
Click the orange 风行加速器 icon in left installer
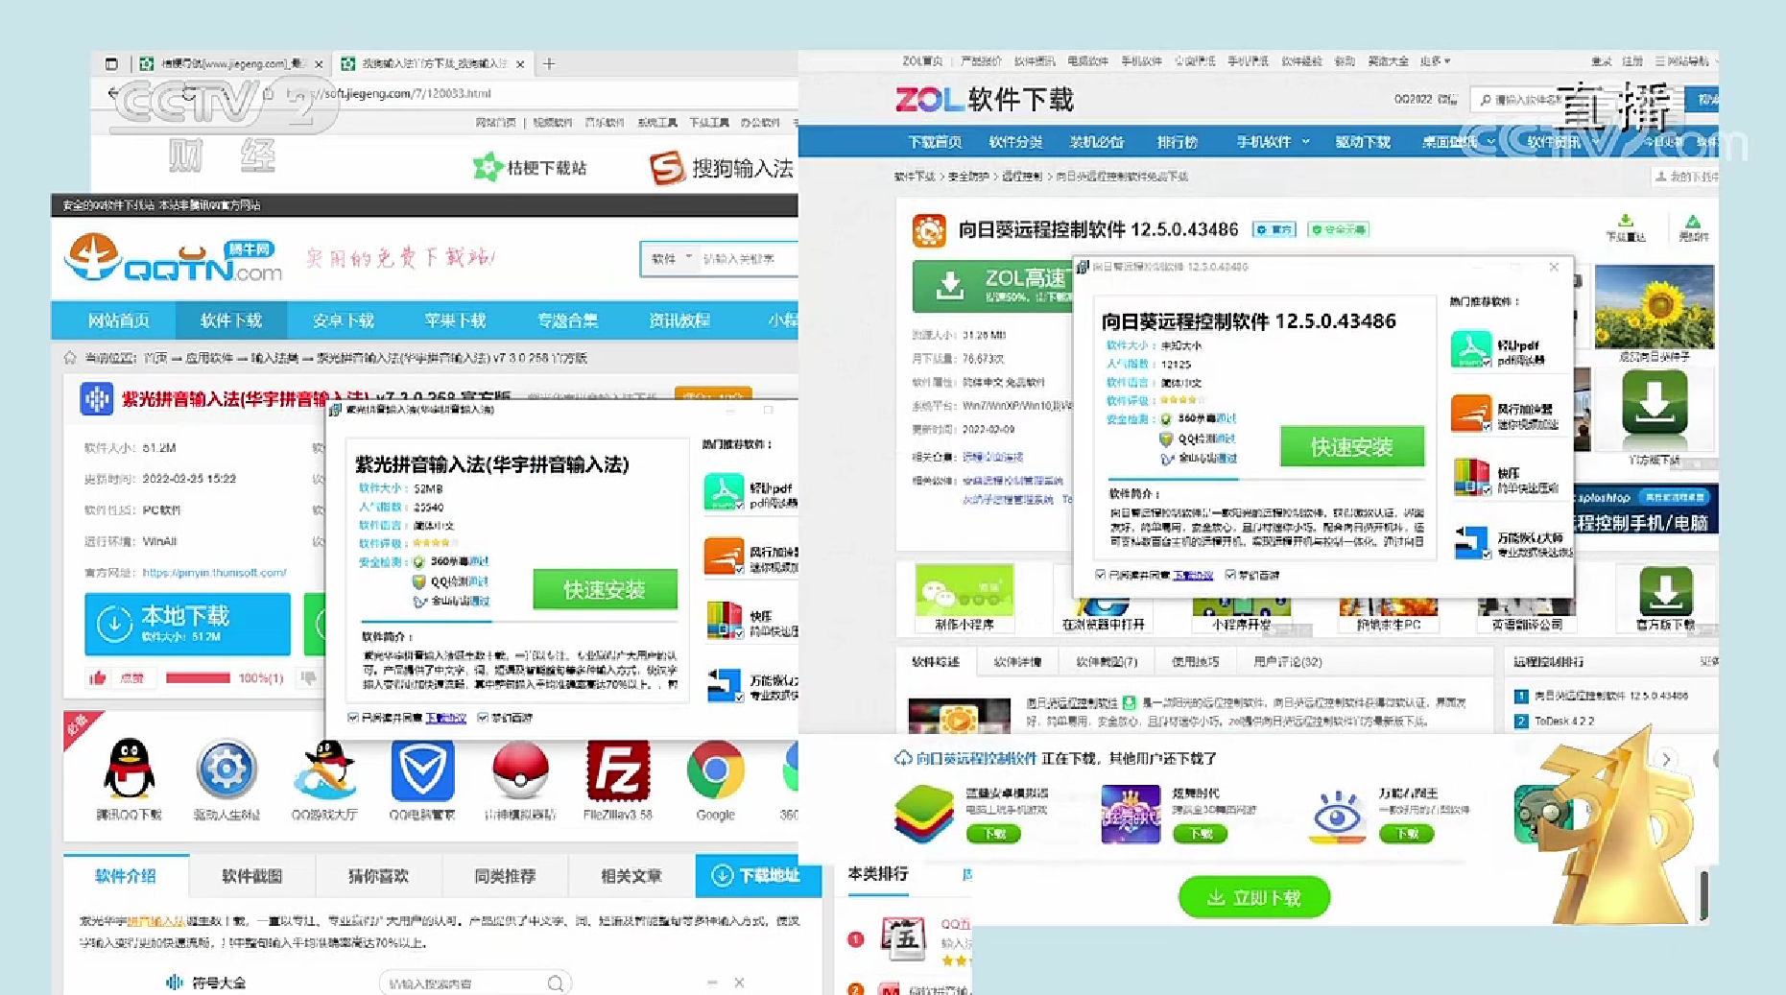724,557
